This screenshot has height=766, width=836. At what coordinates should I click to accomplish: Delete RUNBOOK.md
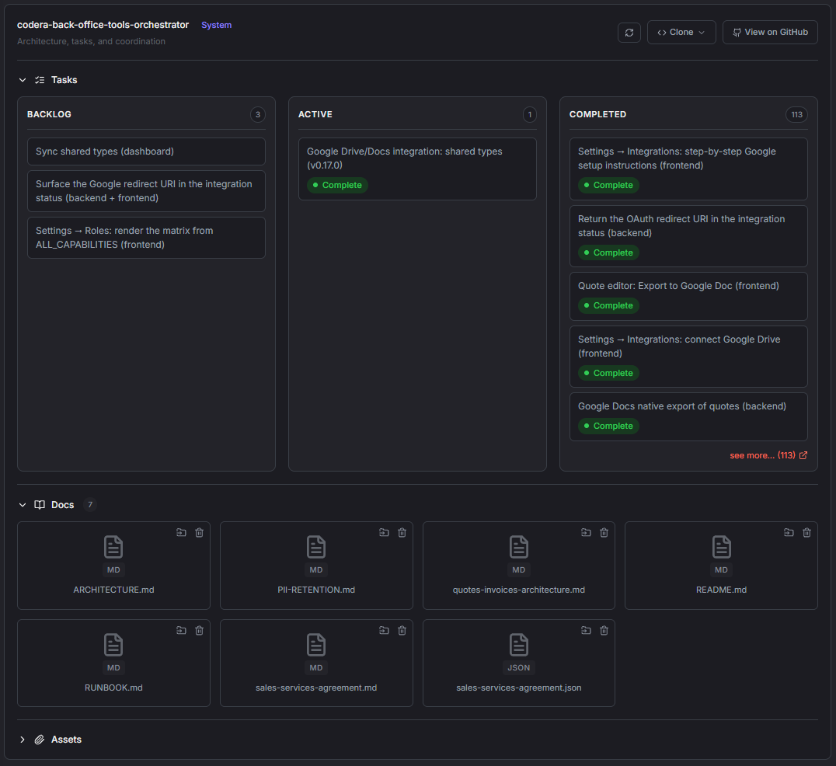(x=200, y=631)
